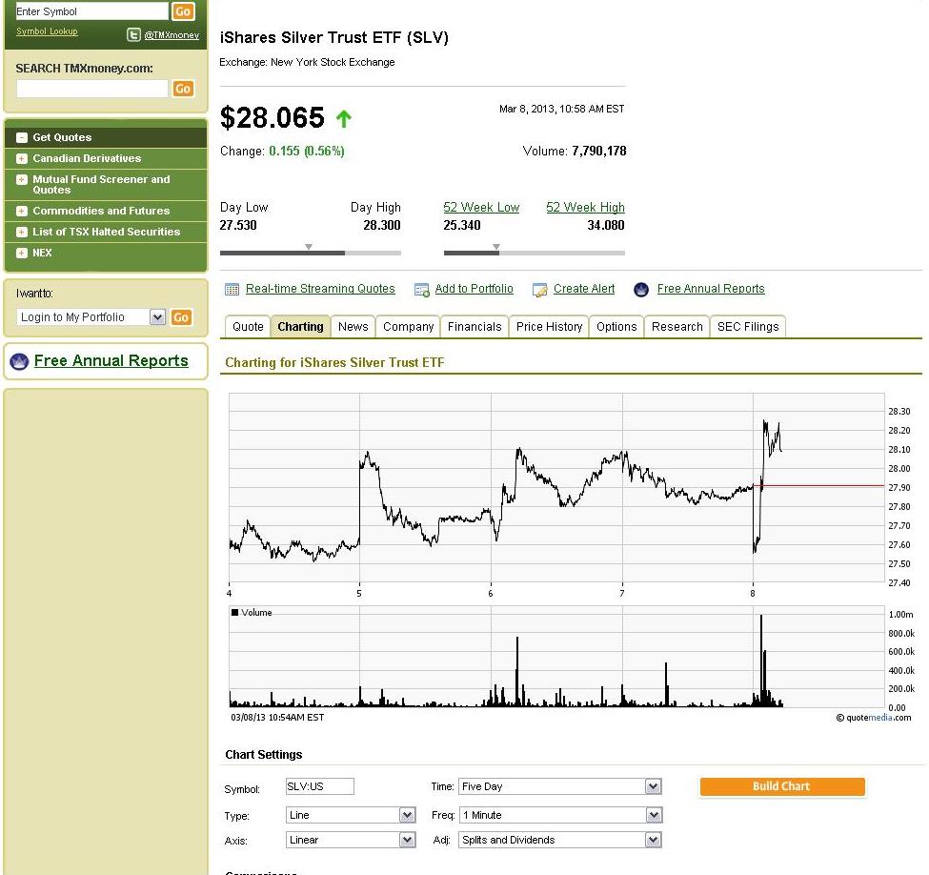
Task: Open the Login to My Portfolio dropdown
Action: point(91,317)
